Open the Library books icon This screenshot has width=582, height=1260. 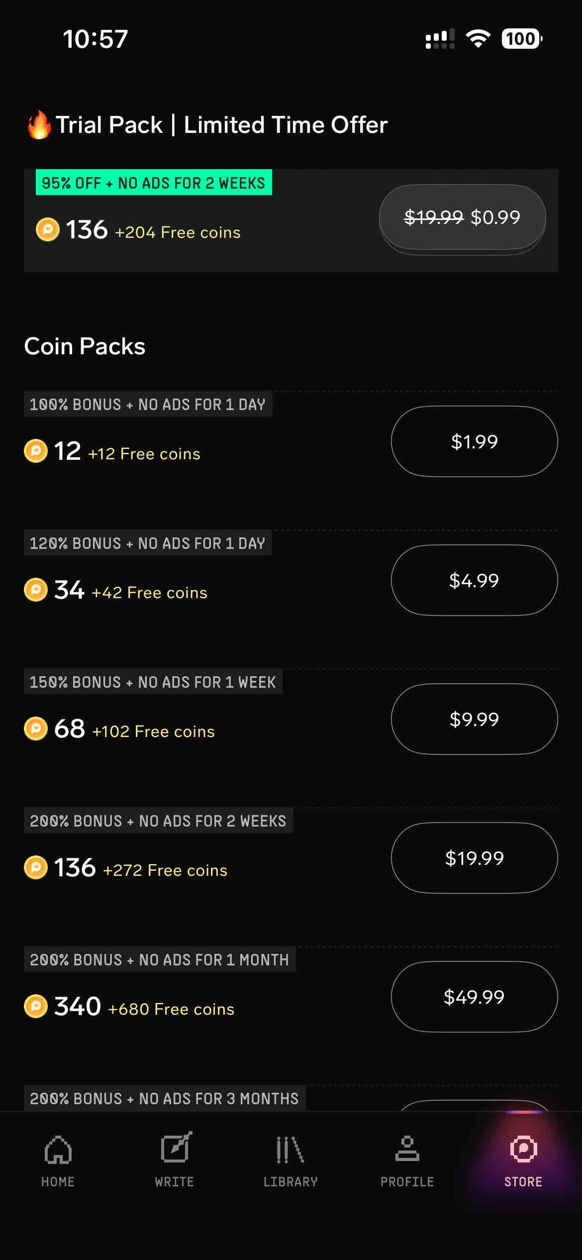291,1150
